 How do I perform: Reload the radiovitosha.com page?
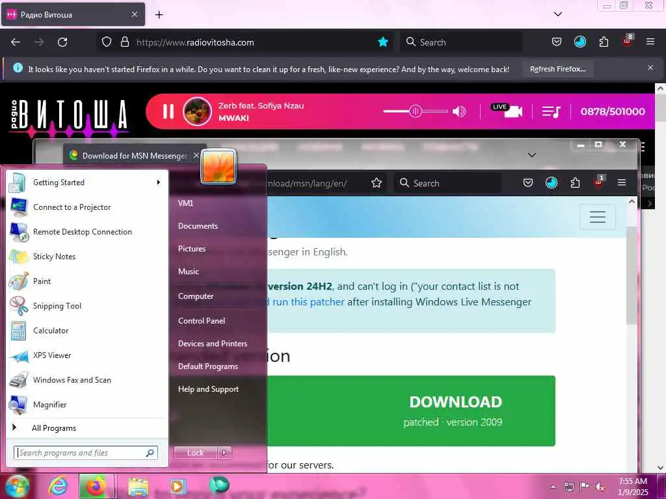(62, 42)
